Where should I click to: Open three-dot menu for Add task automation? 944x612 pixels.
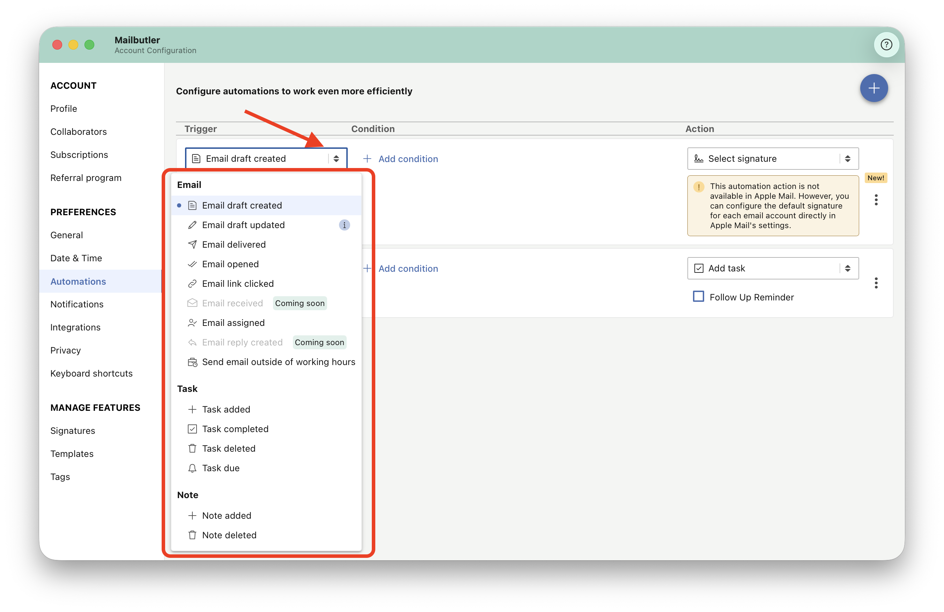click(876, 283)
